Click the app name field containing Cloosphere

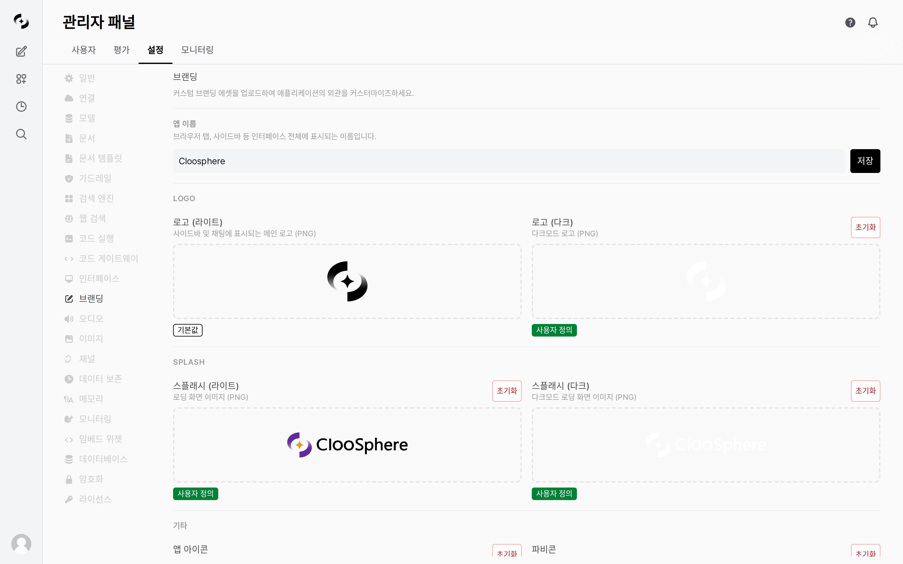509,161
